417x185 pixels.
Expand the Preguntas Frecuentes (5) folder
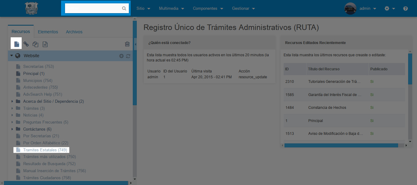(x=12, y=122)
